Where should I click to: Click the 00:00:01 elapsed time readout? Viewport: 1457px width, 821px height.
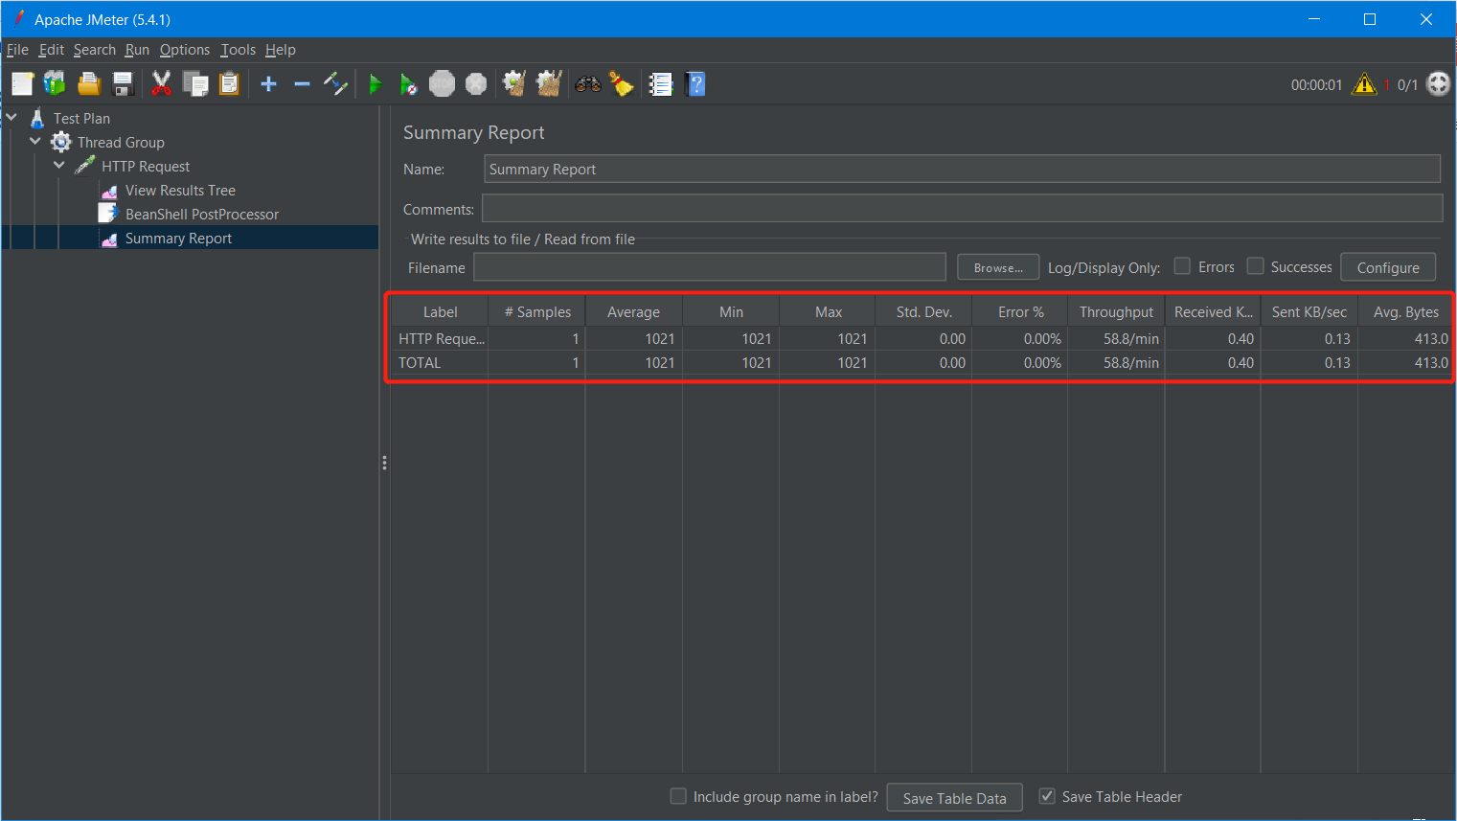[x=1316, y=85]
